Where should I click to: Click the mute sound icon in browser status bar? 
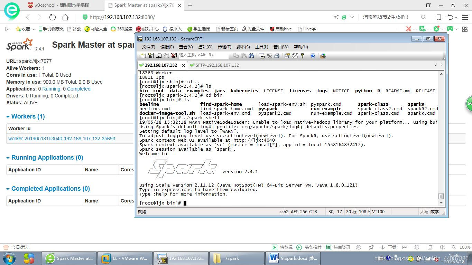(x=442, y=247)
